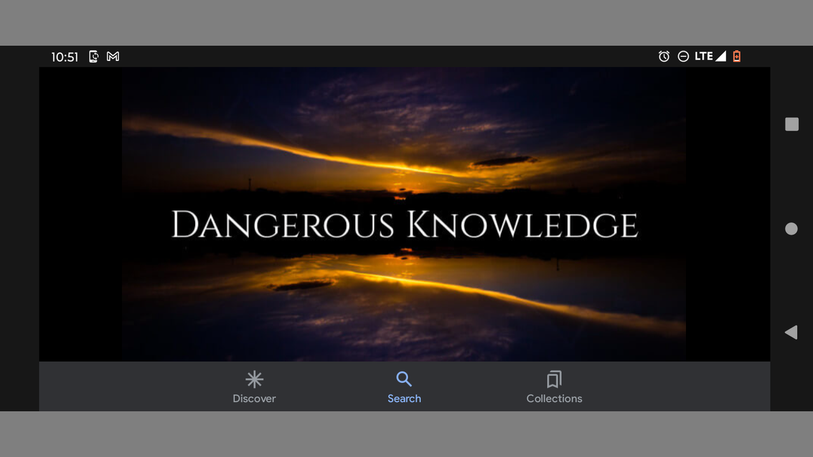Tap the dark oval cloud in sky
This screenshot has width=813, height=457.
(503, 161)
